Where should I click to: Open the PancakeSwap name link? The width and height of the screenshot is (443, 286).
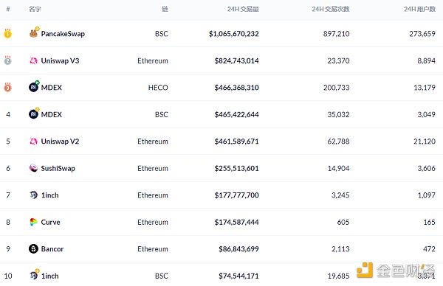(63, 34)
